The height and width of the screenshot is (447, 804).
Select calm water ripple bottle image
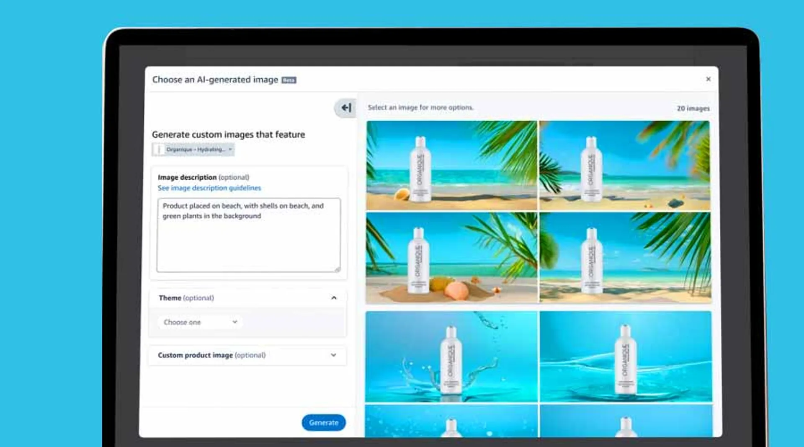click(626, 357)
